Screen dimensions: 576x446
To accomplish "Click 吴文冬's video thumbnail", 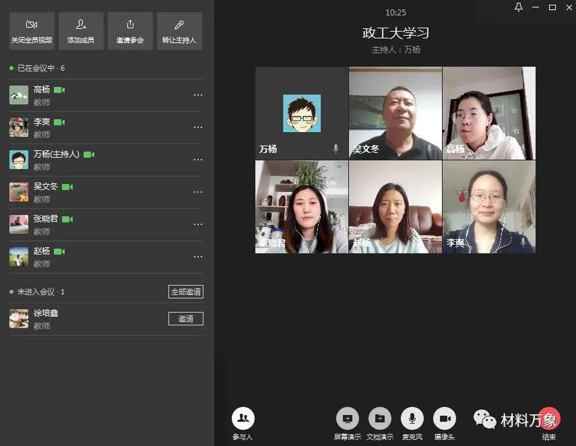I will click(395, 113).
